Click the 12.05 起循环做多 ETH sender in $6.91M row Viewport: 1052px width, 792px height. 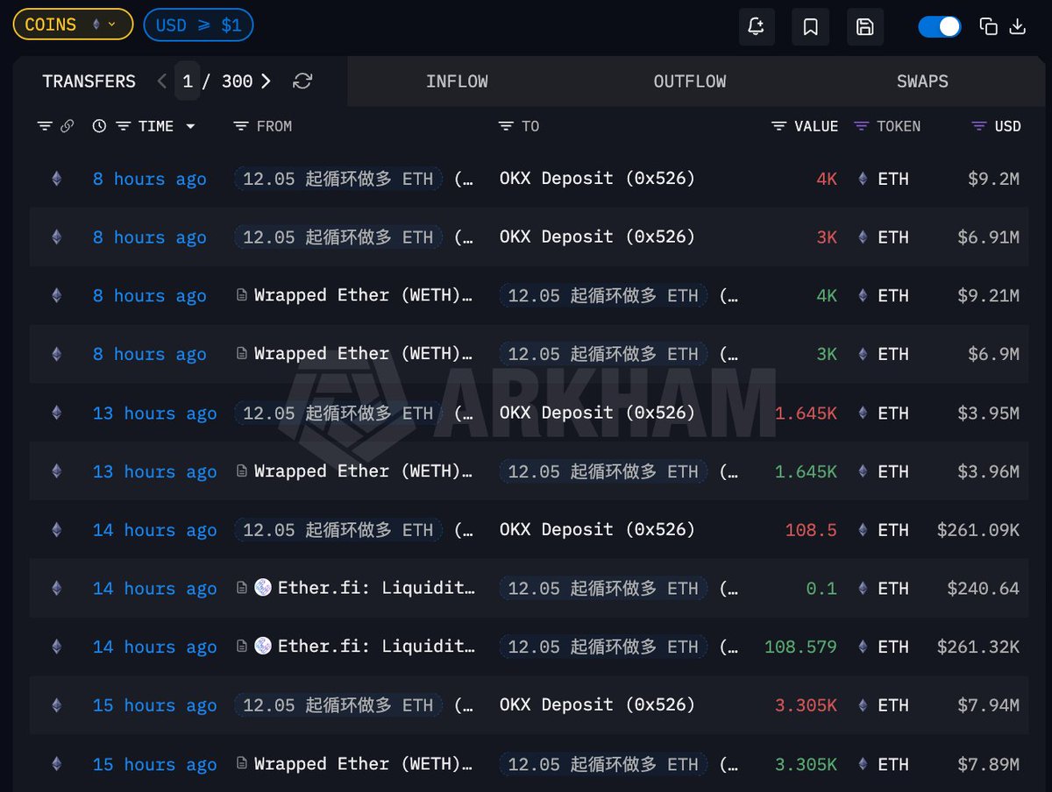tap(338, 237)
